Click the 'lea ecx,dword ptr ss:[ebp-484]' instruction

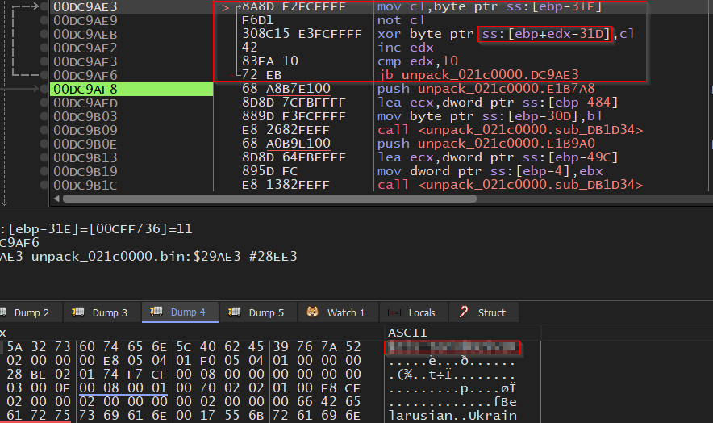(498, 103)
